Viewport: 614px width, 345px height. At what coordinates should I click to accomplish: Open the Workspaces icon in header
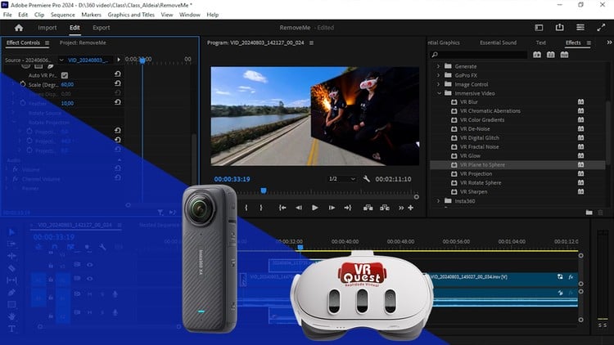point(539,27)
